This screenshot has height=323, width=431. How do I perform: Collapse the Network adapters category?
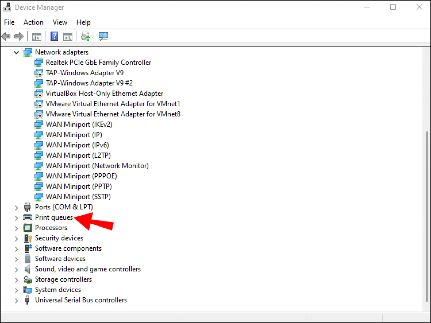[x=16, y=52]
